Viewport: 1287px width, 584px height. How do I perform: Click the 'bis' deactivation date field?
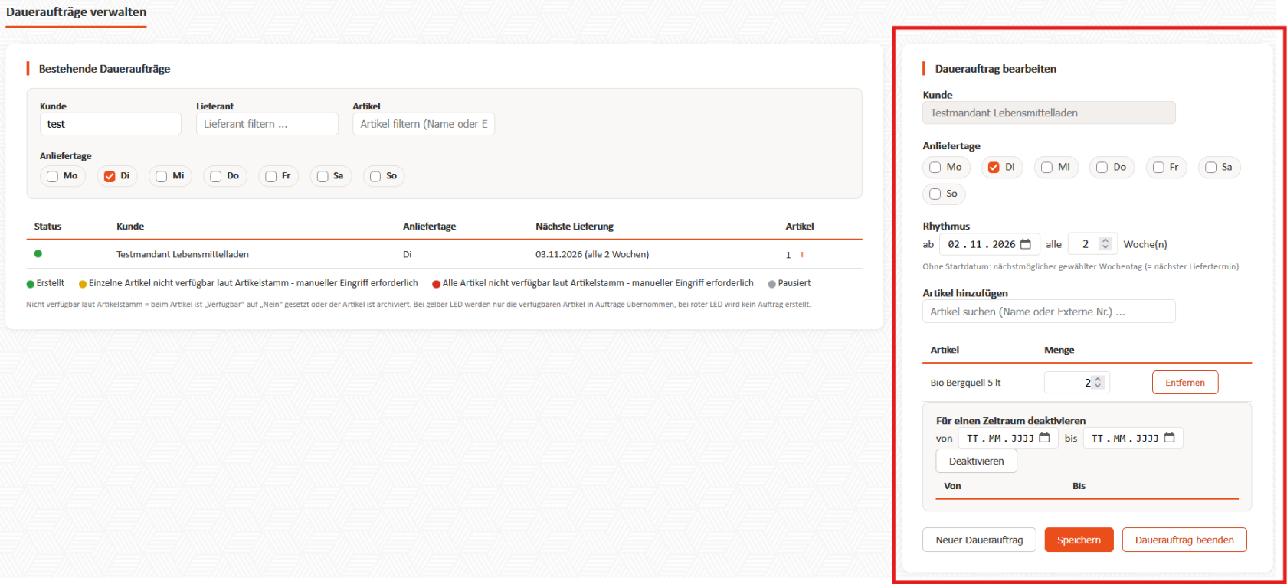point(1133,438)
